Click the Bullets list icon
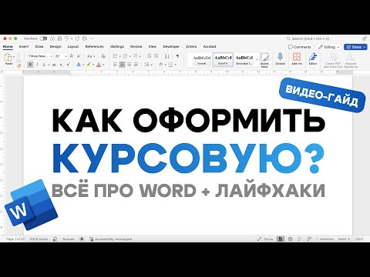 (x=115, y=56)
